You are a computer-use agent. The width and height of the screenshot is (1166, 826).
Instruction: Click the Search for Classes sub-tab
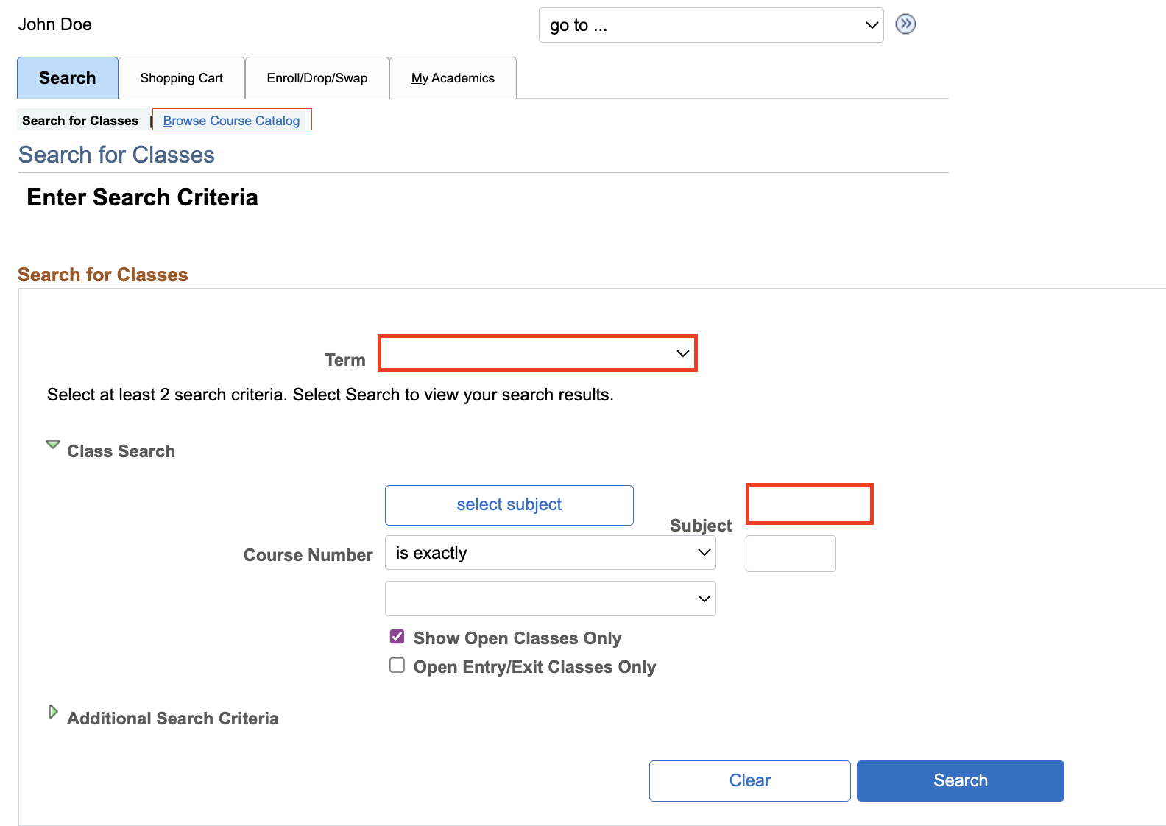tap(80, 121)
